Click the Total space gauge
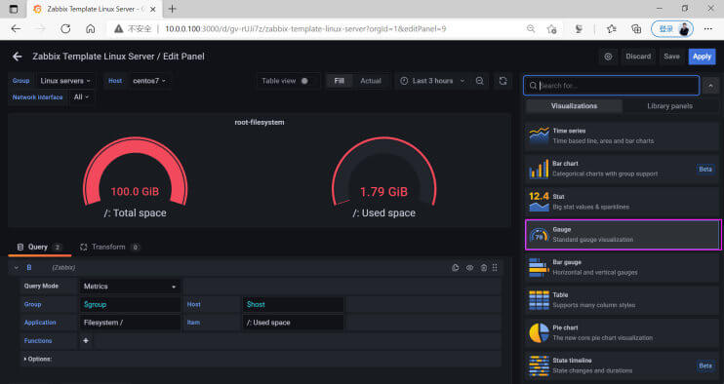Screen dimensions: 724x384 point(135,177)
